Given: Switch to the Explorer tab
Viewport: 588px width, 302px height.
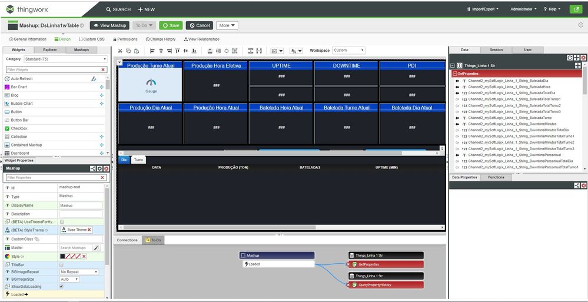Looking at the screenshot, I should click(50, 50).
